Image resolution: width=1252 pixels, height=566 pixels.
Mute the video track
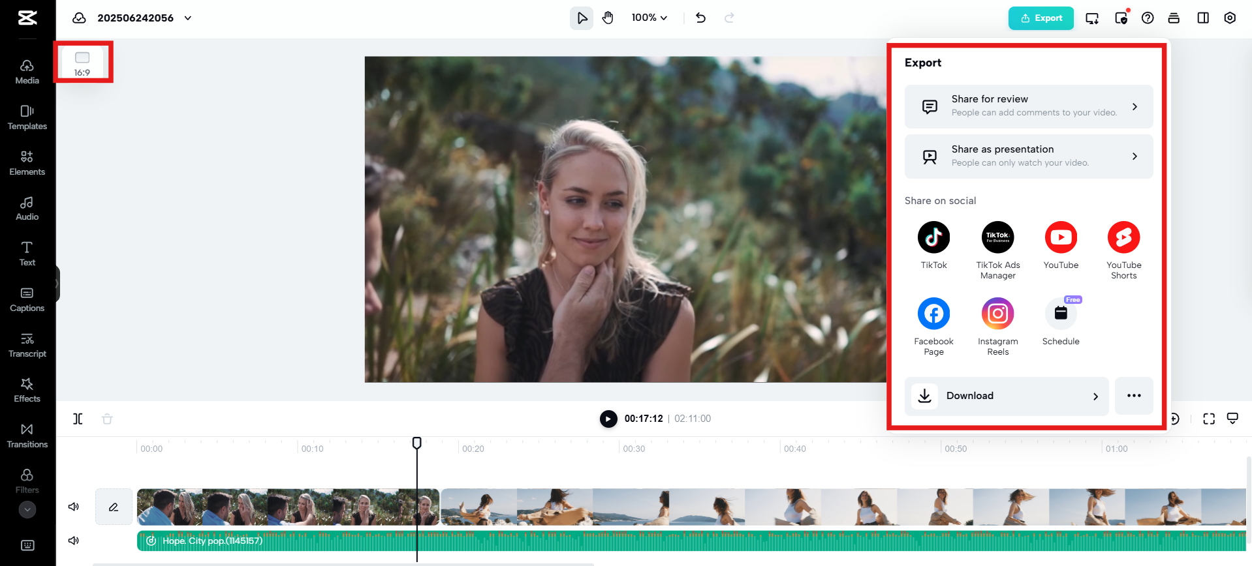pos(74,507)
